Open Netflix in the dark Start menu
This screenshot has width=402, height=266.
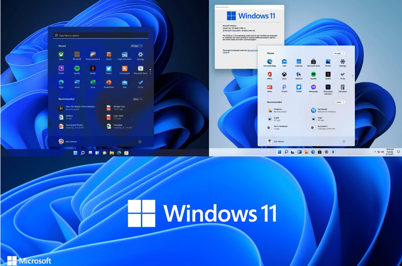[x=93, y=70]
